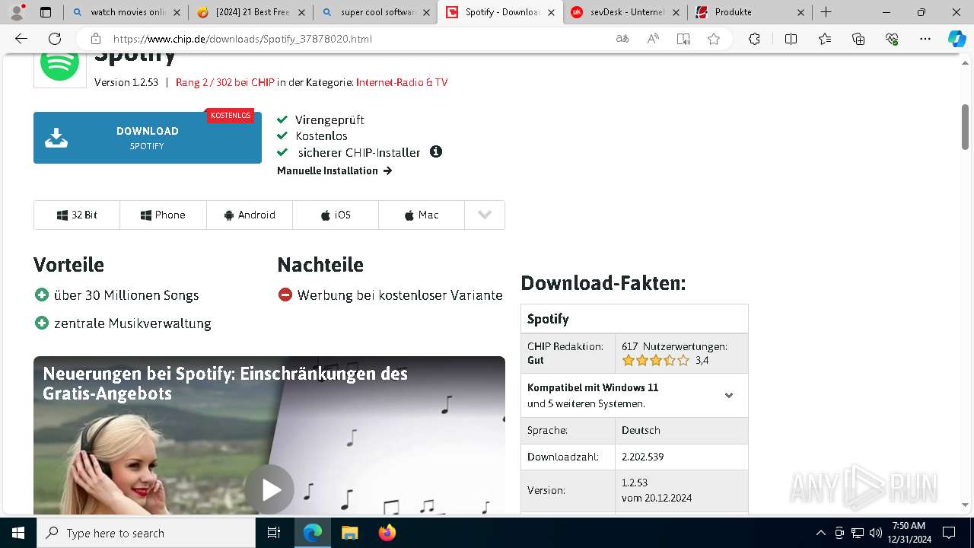The height and width of the screenshot is (548, 974).
Task: Click the blue Download Spotify button
Action: click(x=148, y=138)
